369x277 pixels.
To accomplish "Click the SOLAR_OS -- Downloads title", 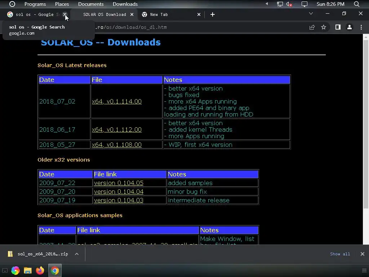I will coord(101,43).
